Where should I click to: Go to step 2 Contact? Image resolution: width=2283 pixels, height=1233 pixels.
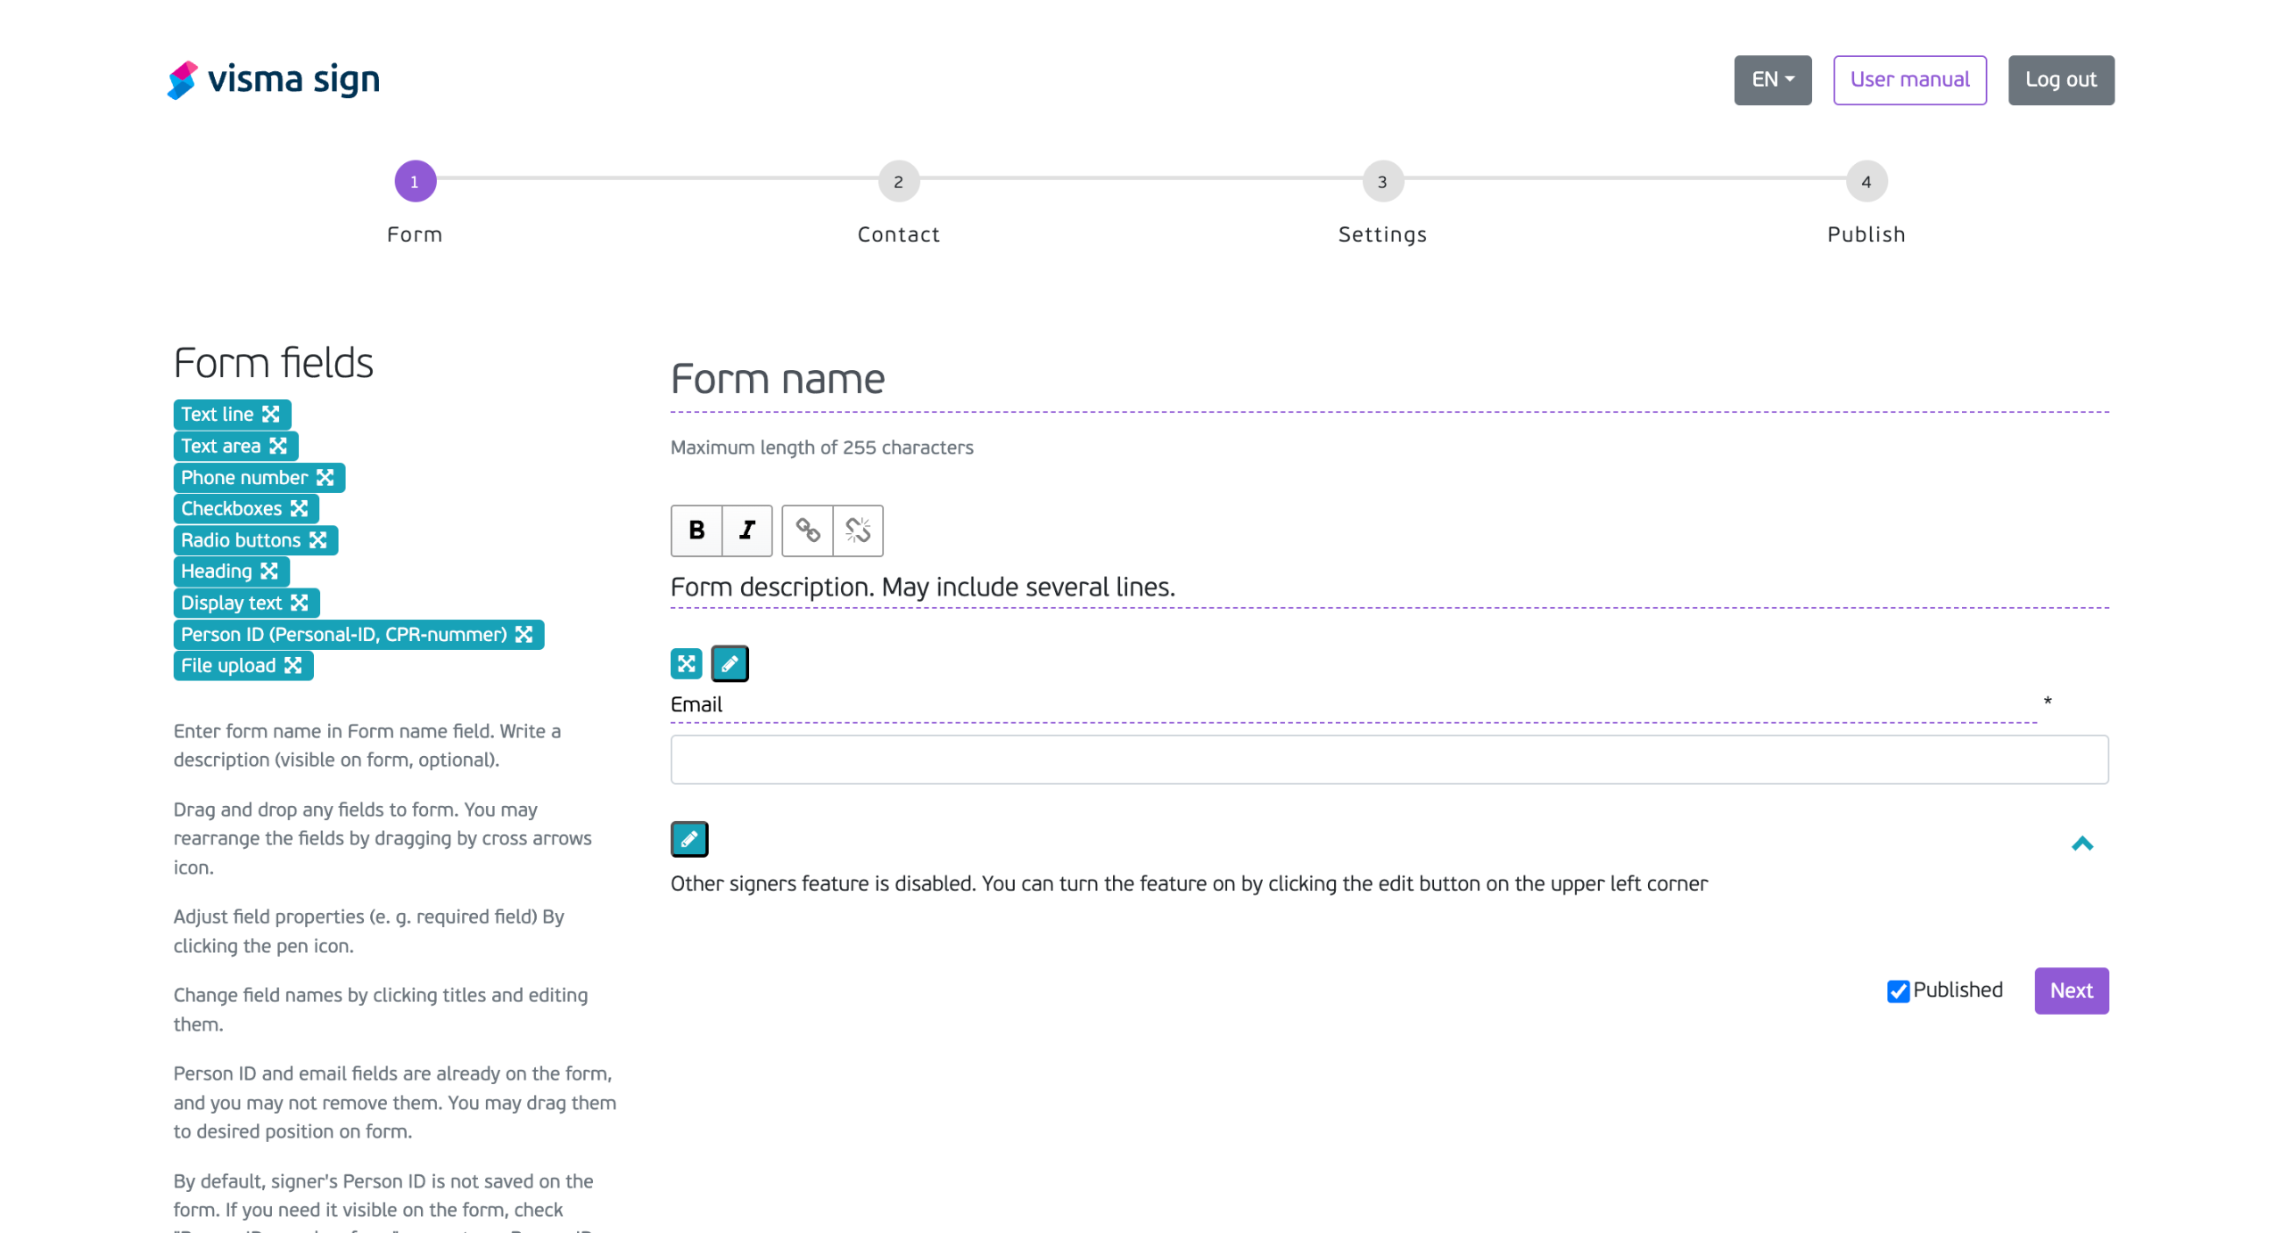click(898, 182)
